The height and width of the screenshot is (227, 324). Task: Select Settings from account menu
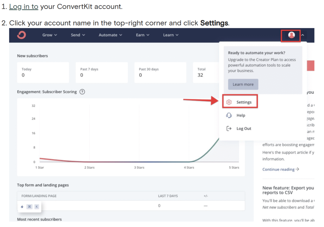240,102
